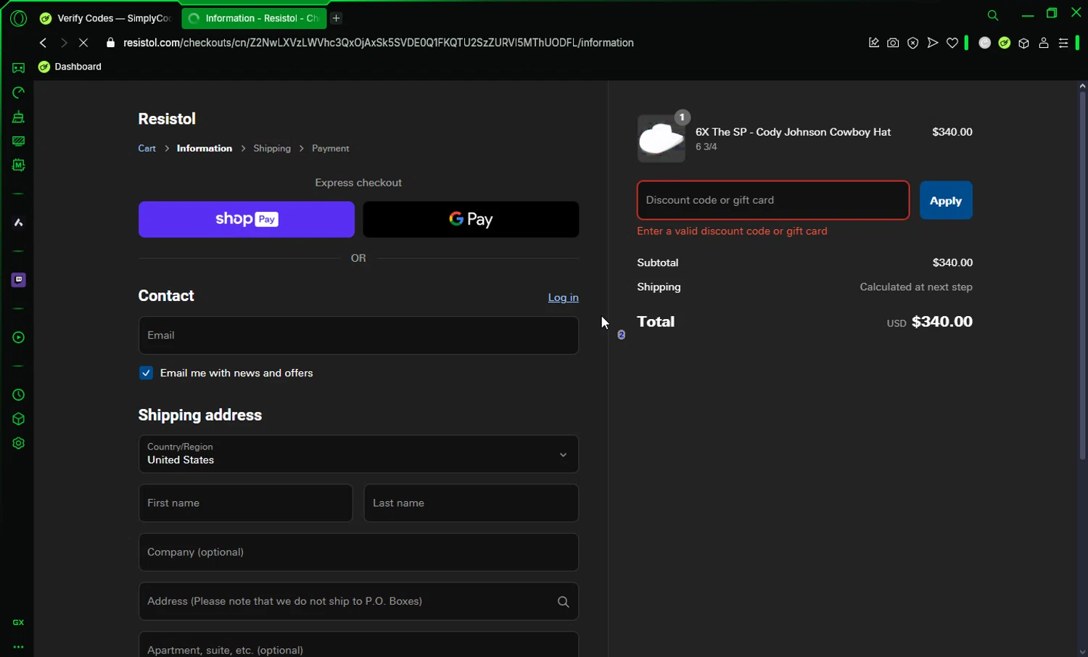Image resolution: width=1088 pixels, height=657 pixels.
Task: Open the media Player icon in sidebar
Action: [19, 337]
